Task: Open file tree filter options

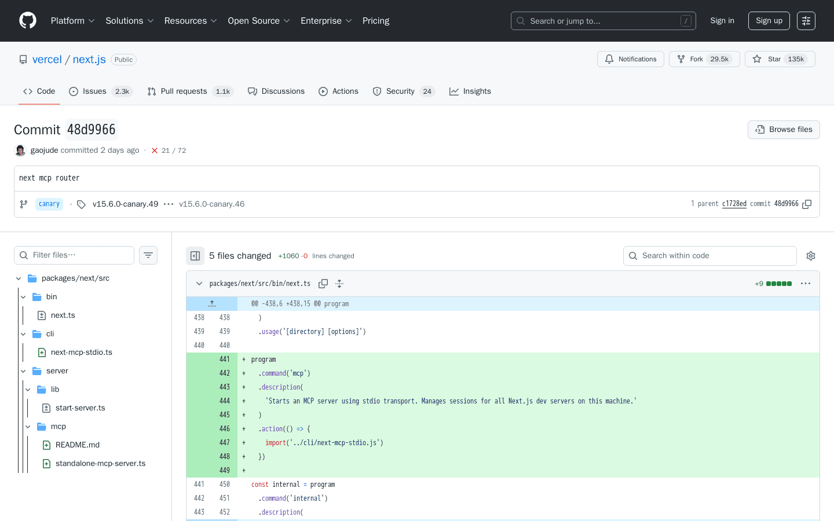Action: [148, 255]
